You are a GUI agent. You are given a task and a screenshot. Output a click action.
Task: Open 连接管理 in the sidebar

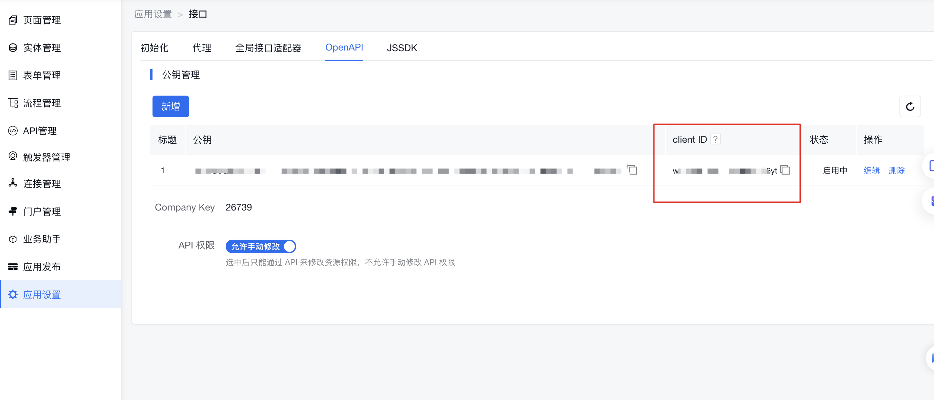pos(42,183)
